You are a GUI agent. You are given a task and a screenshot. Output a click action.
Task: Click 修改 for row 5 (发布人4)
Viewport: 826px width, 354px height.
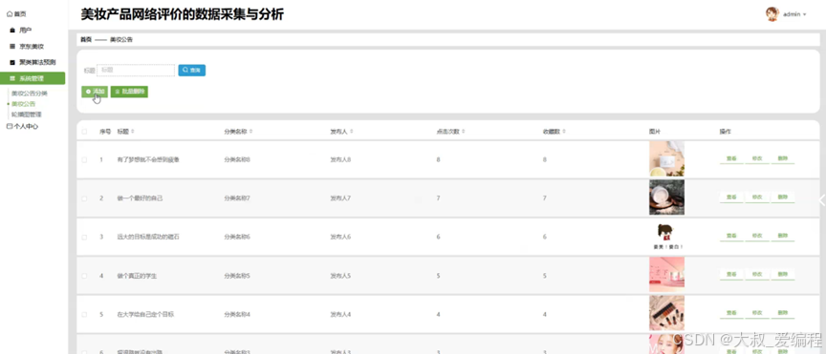coord(757,314)
